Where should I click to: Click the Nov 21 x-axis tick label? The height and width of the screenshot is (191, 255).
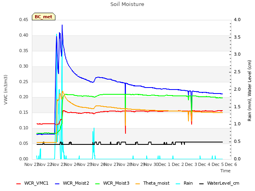(31, 164)
